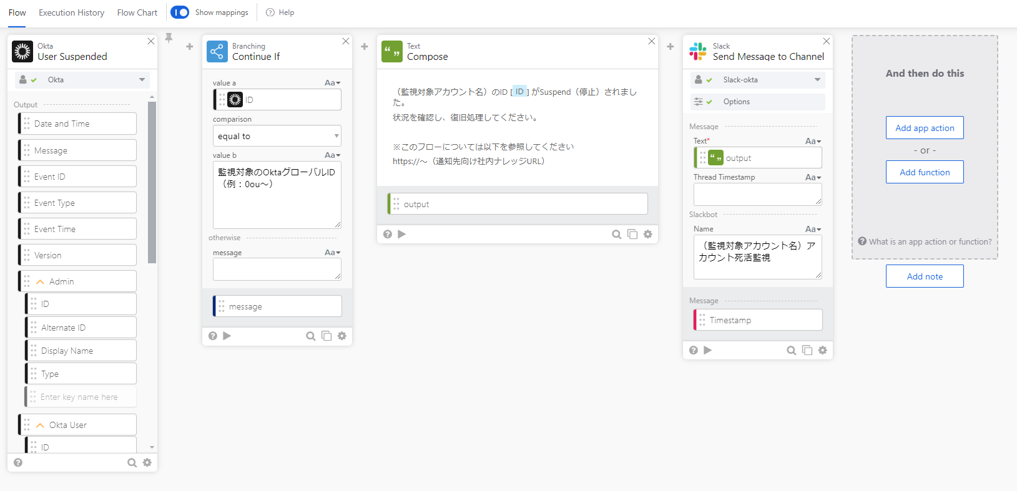Click the Add function button

925,172
